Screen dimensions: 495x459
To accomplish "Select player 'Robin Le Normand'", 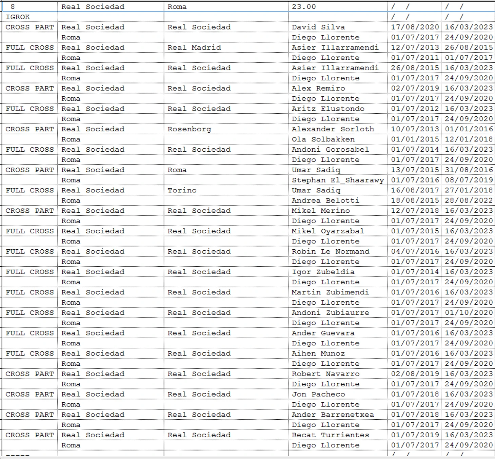I will [x=331, y=251].
